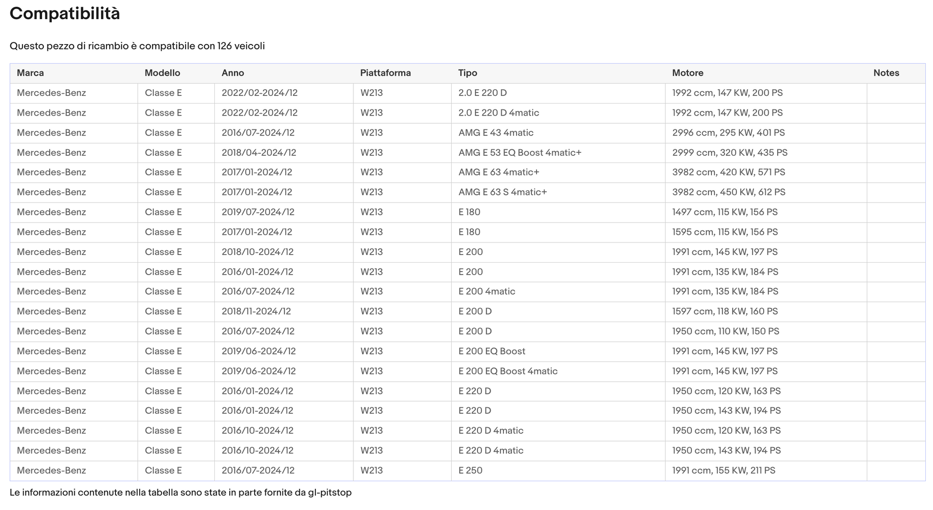
Task: Click the gl-pitstop information footer text
Action: click(x=181, y=492)
